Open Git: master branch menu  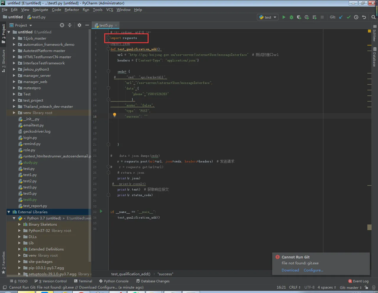pos(351,287)
